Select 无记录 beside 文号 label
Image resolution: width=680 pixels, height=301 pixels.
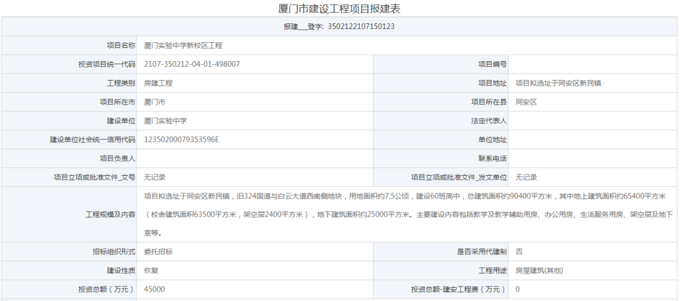coord(154,178)
